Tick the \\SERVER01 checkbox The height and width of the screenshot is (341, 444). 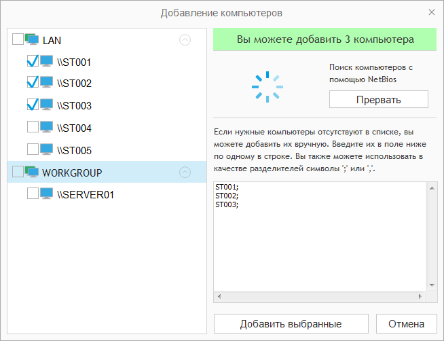point(33,194)
